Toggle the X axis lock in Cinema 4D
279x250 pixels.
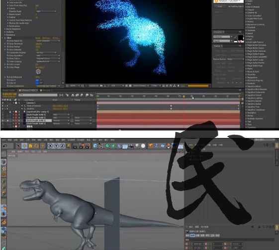click(50, 146)
